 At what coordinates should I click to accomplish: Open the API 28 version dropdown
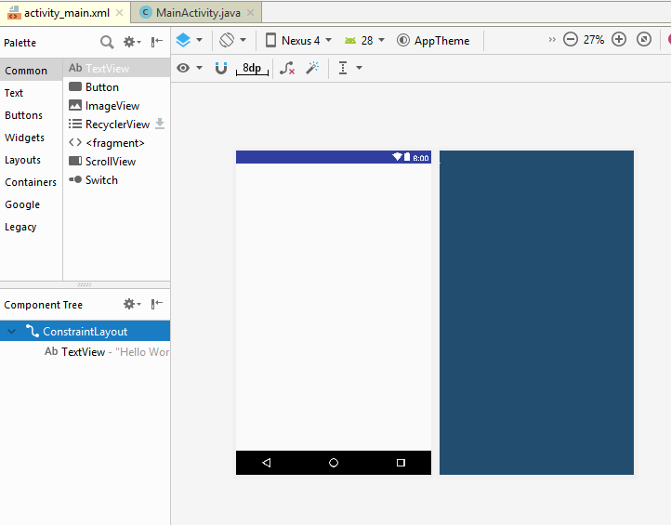pyautogui.click(x=381, y=40)
